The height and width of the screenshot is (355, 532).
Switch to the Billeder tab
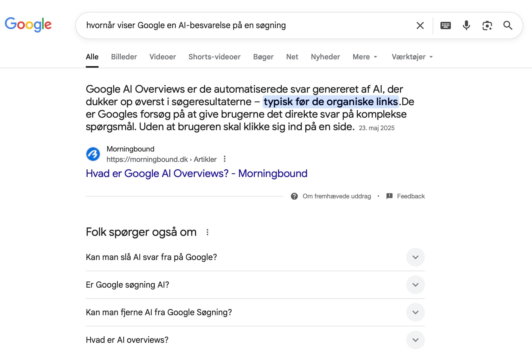124,57
